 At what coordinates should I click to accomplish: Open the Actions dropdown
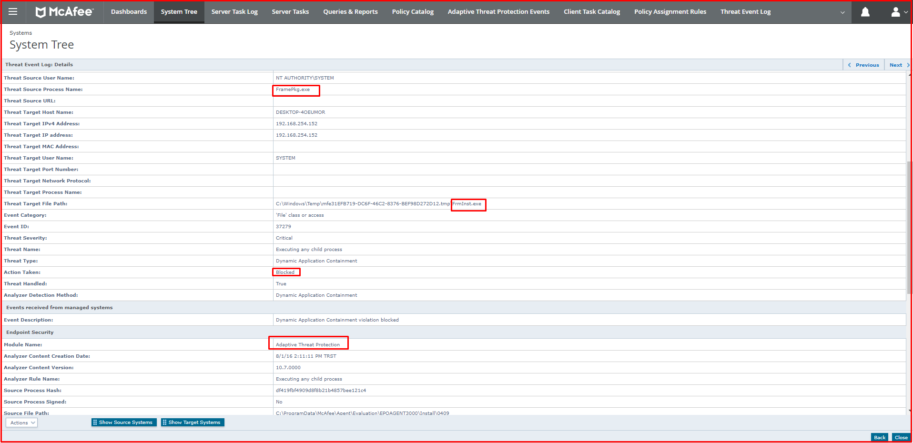(21, 423)
